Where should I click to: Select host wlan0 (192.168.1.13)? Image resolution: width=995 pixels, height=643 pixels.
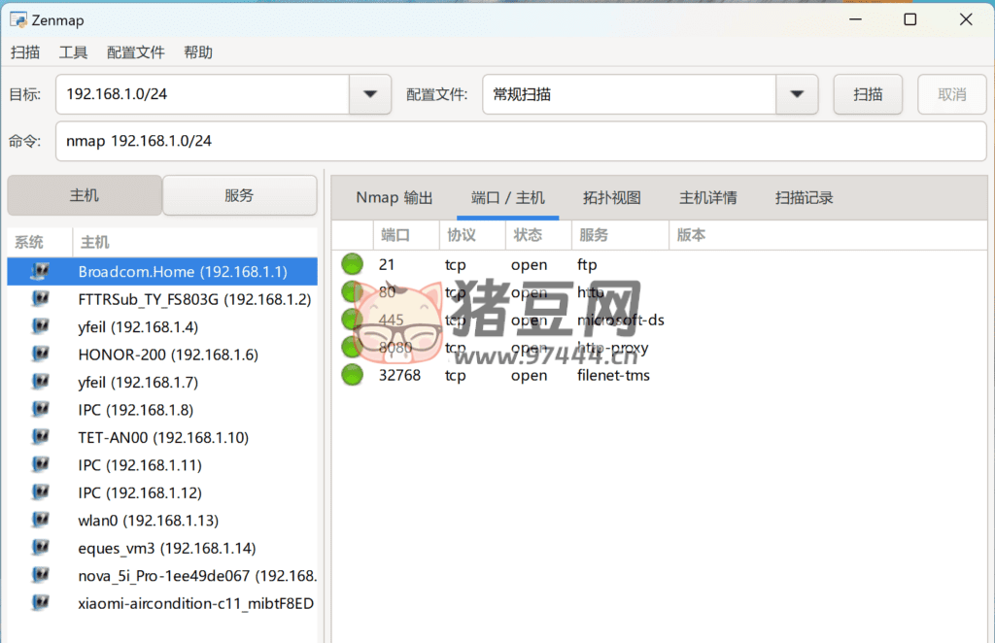(x=162, y=521)
